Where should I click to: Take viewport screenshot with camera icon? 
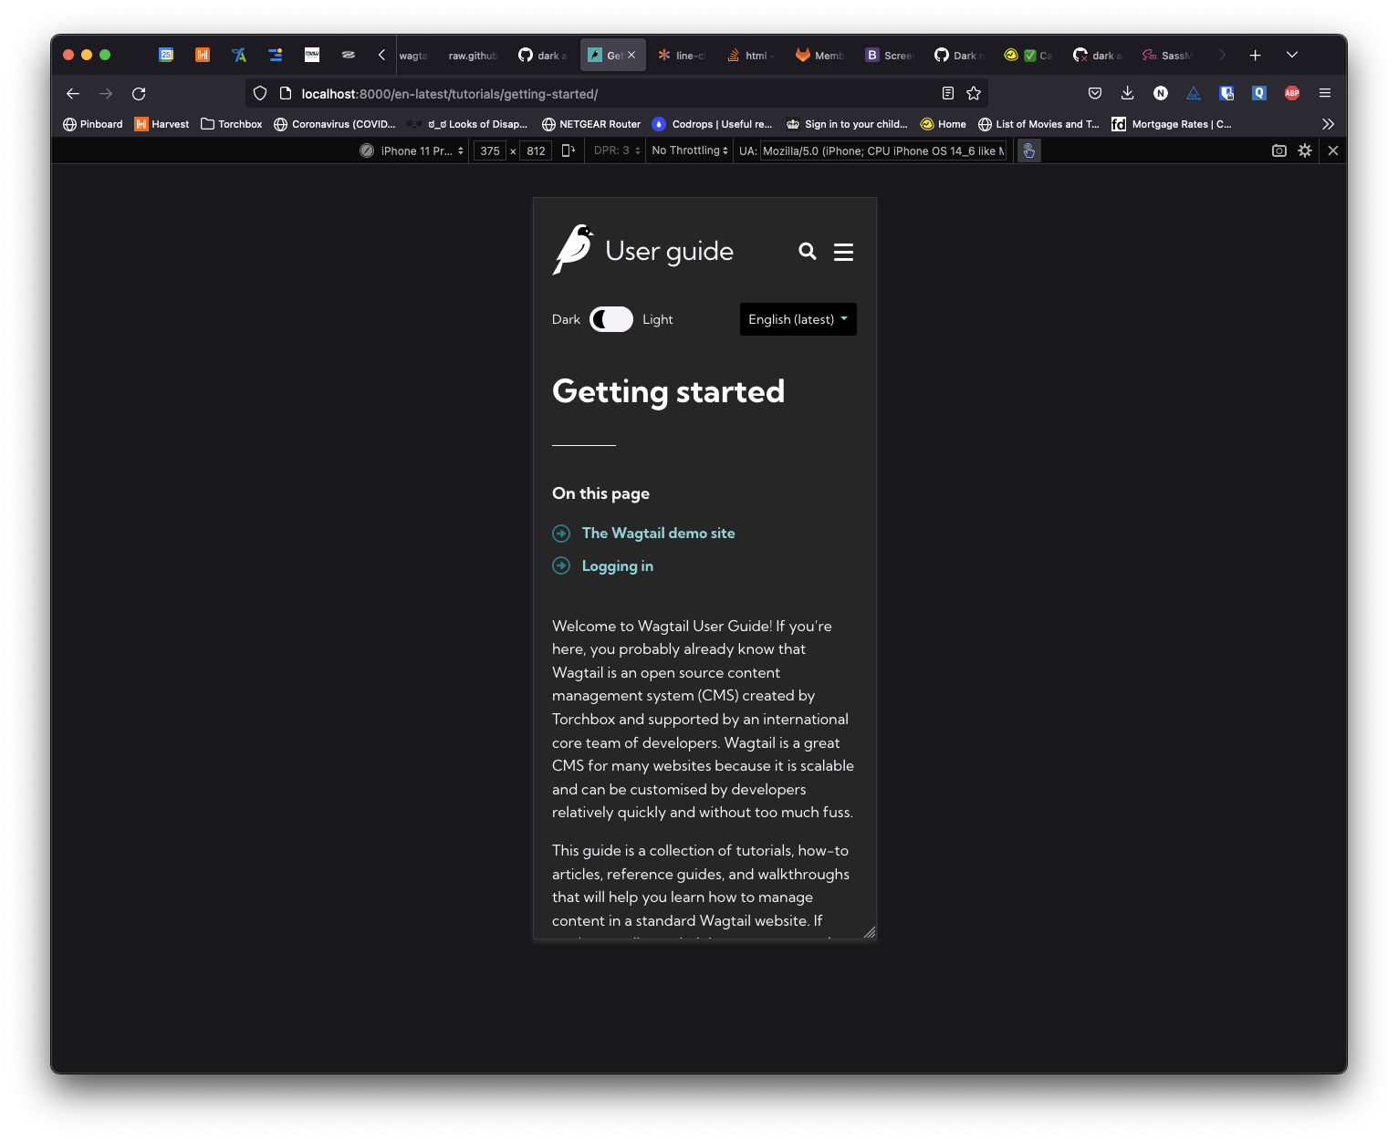(1279, 150)
